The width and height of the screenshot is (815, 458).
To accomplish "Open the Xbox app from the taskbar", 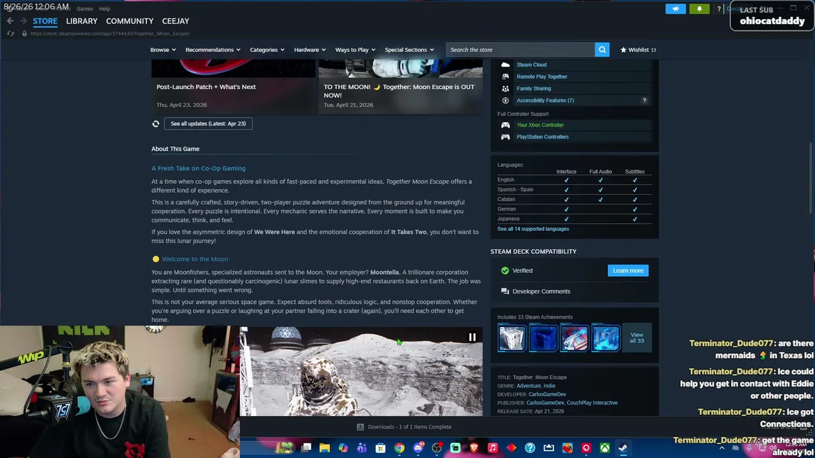I will 604,448.
